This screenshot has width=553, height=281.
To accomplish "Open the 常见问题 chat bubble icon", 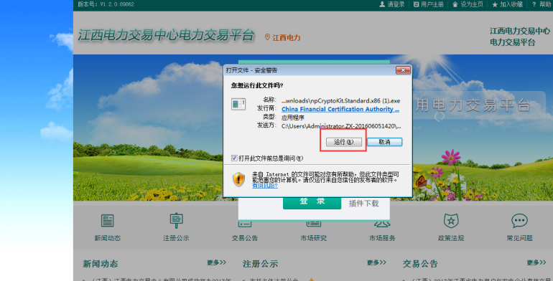I will click(x=519, y=221).
